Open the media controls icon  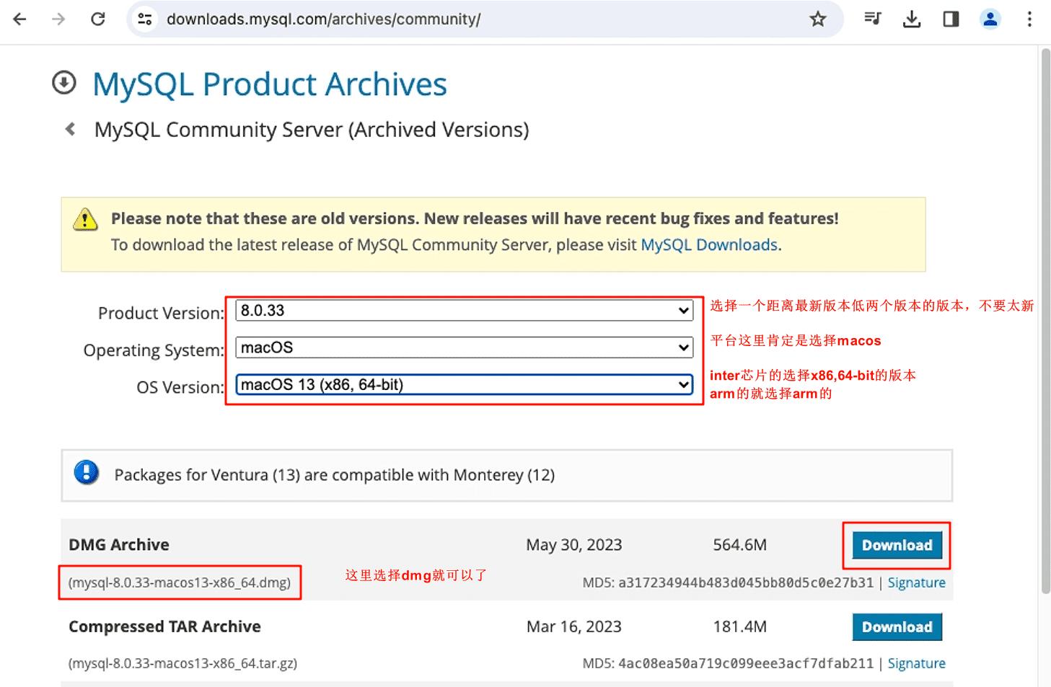(x=873, y=19)
